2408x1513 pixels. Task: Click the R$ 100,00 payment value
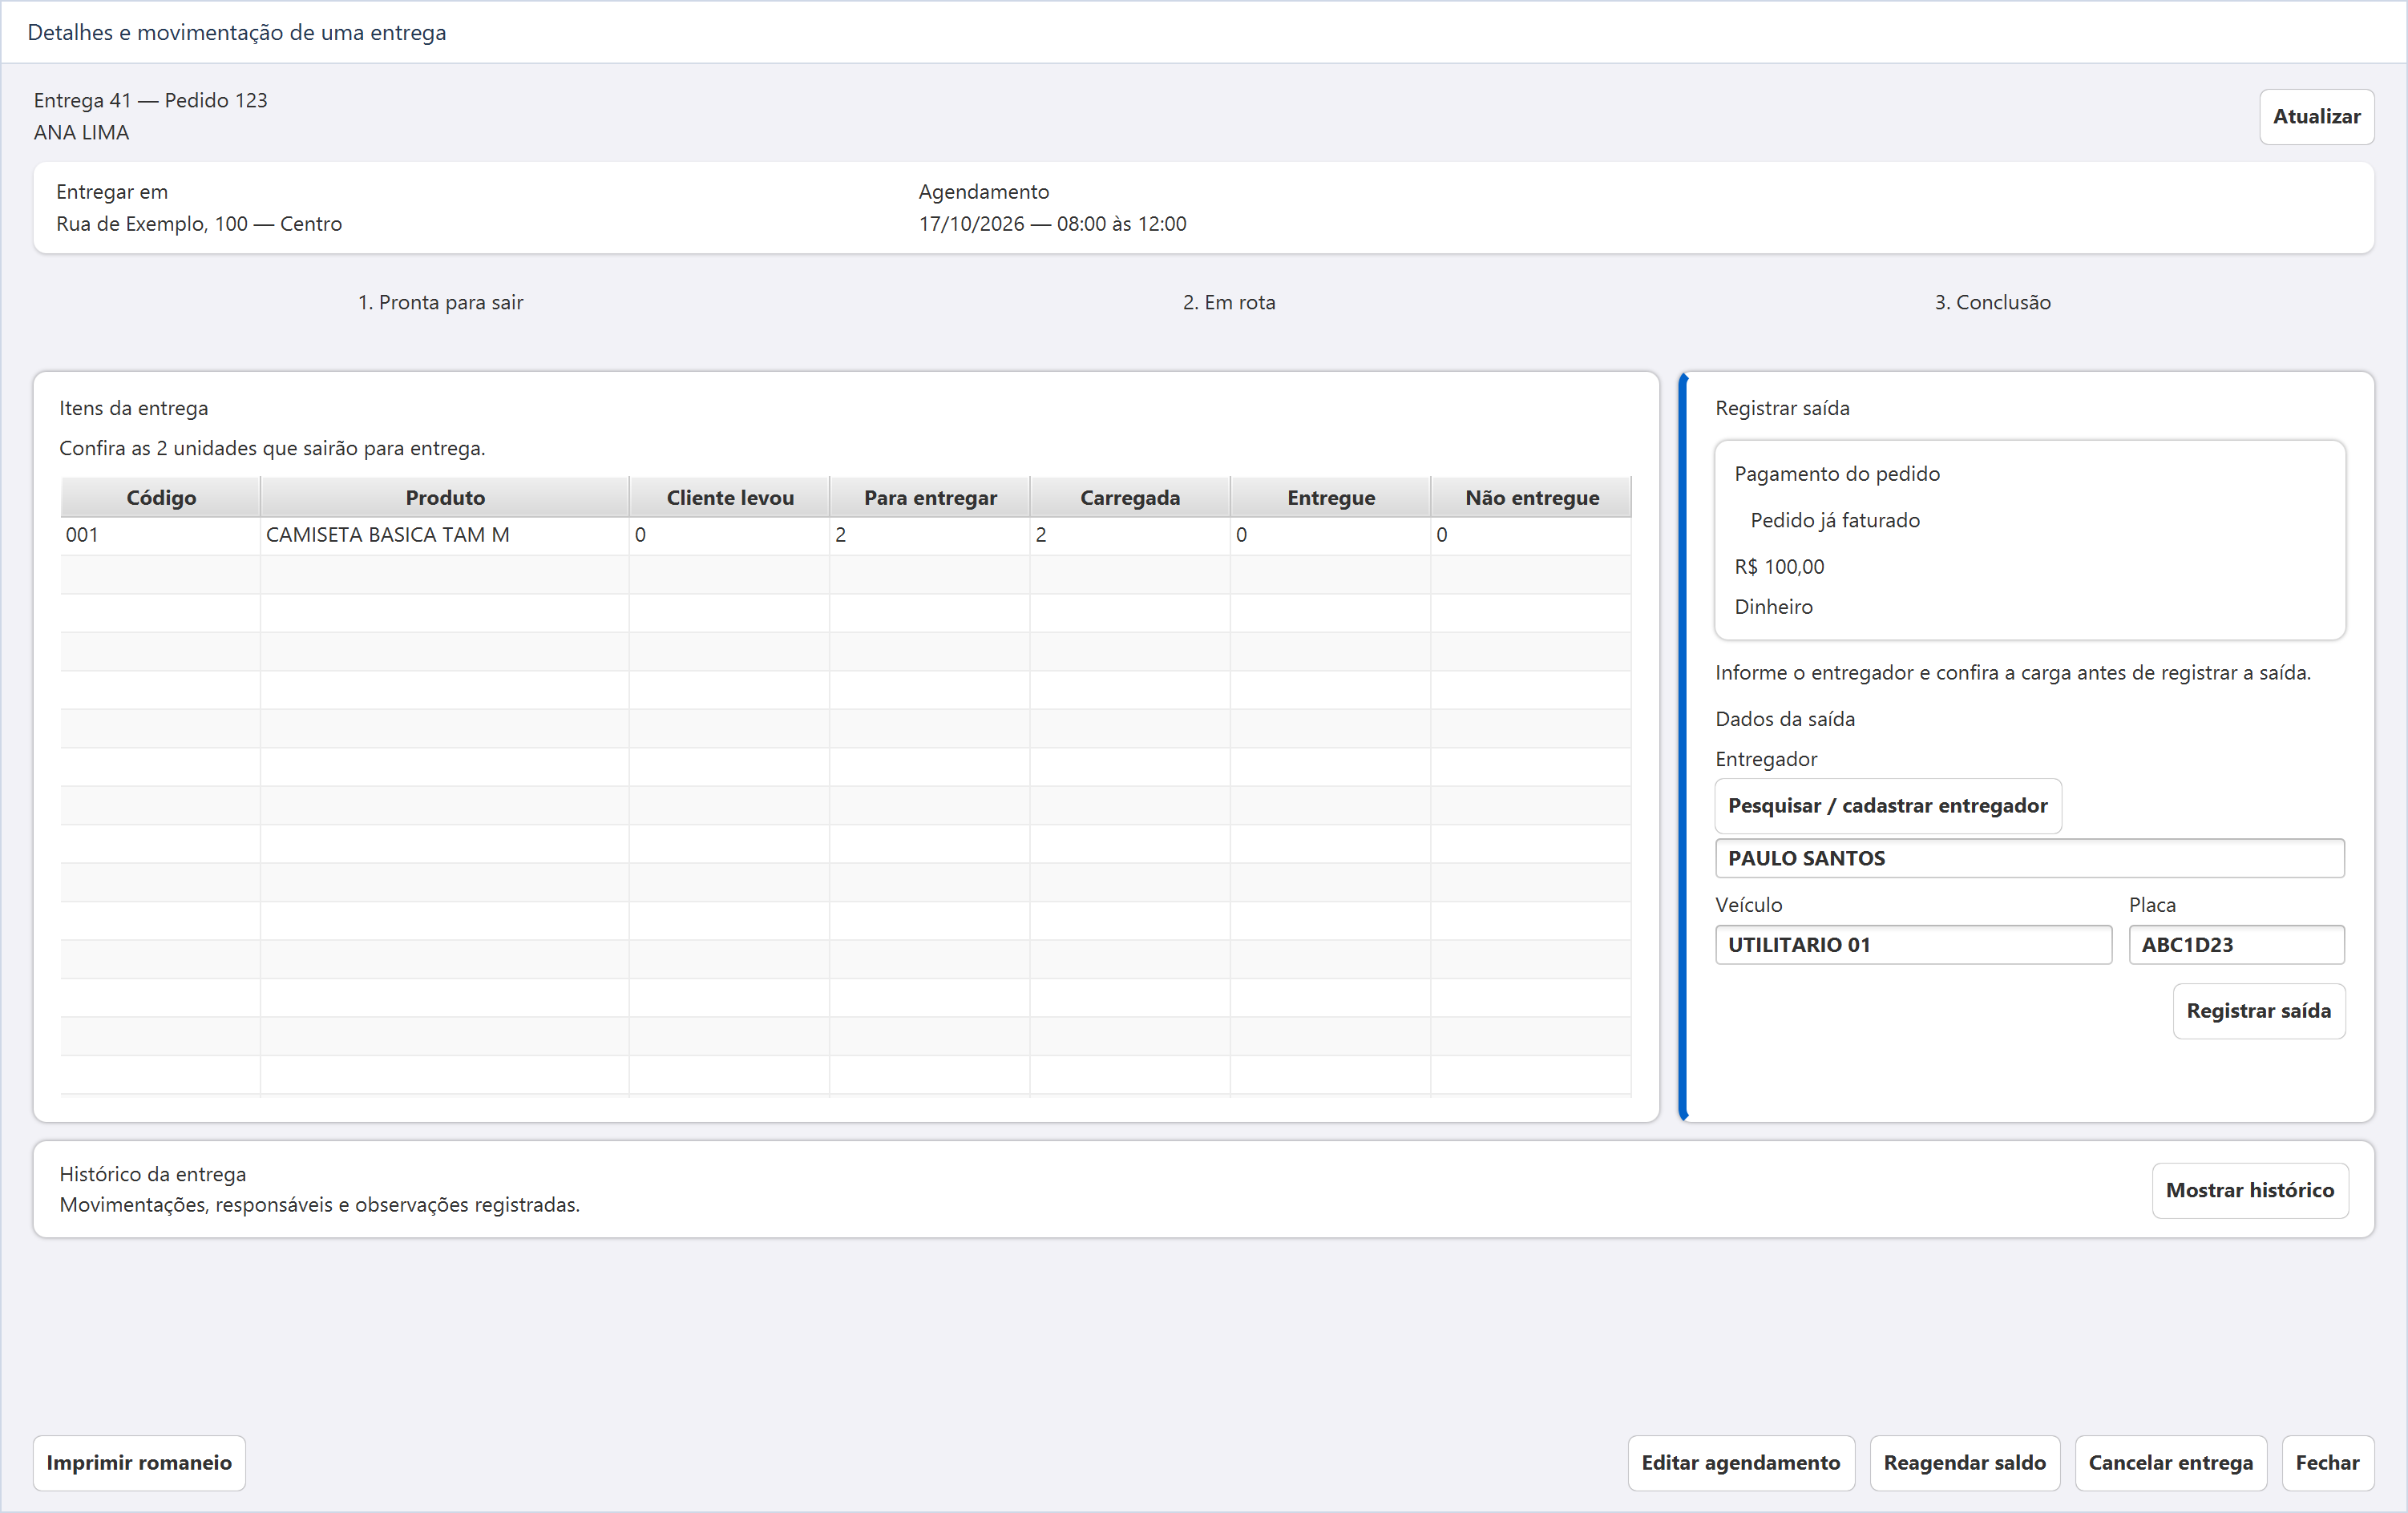pyautogui.click(x=1779, y=567)
